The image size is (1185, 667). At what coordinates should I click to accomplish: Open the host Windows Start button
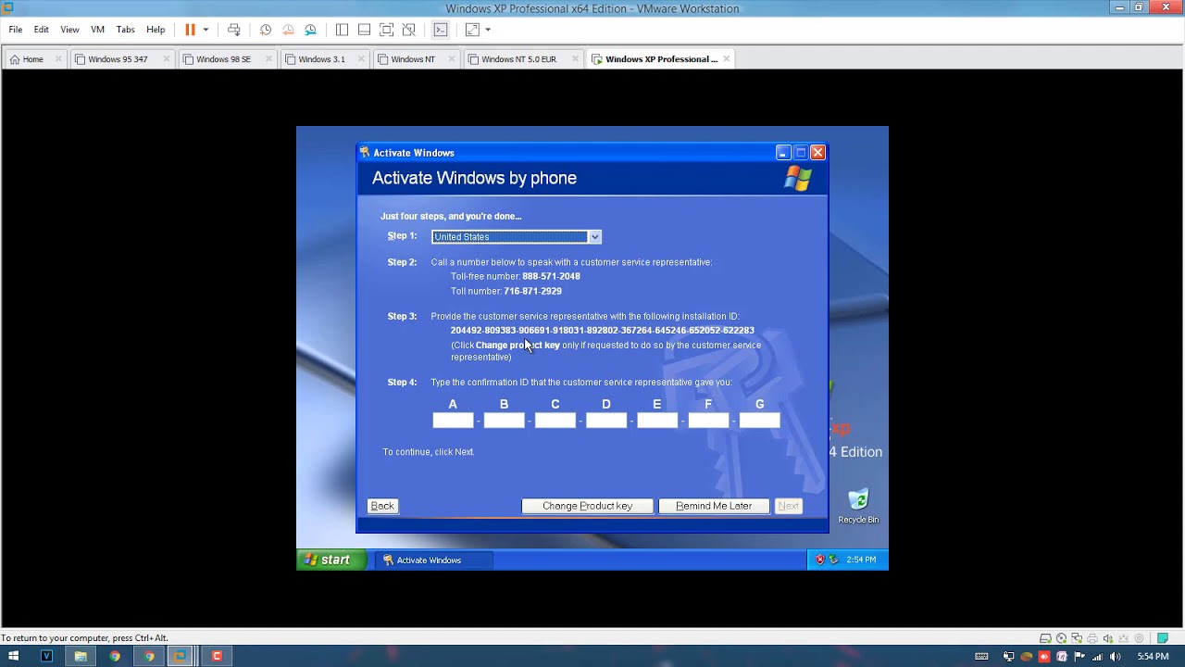pos(13,656)
